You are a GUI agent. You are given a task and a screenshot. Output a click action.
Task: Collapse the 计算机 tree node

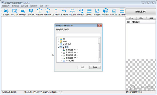coord(58,47)
